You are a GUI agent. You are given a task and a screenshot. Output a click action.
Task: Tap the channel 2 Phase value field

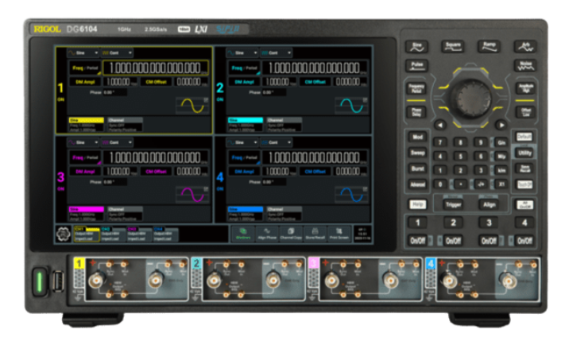click(x=275, y=93)
